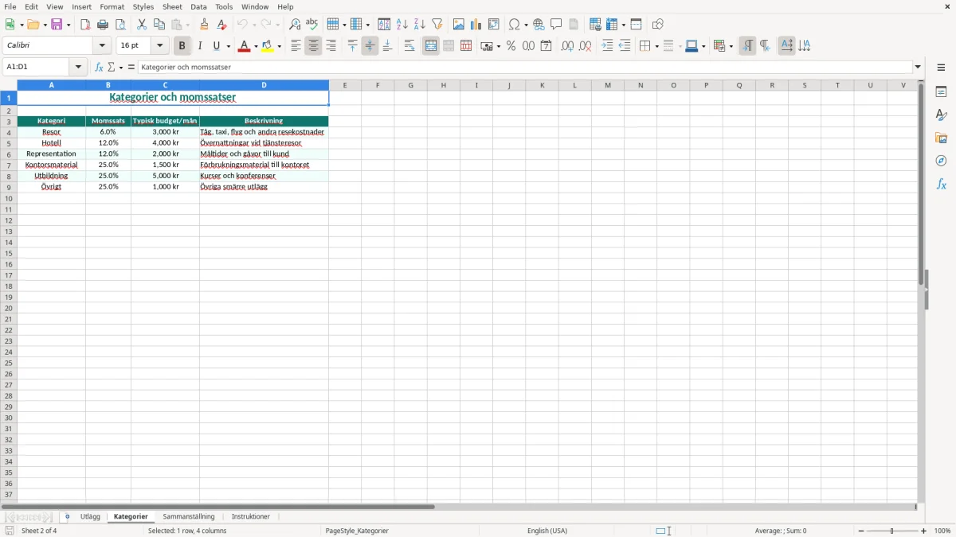This screenshot has height=537, width=956.
Task: Expand the Name Box dropdown
Action: [79, 67]
